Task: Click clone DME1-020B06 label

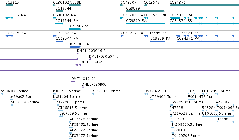Action: click(94, 84)
